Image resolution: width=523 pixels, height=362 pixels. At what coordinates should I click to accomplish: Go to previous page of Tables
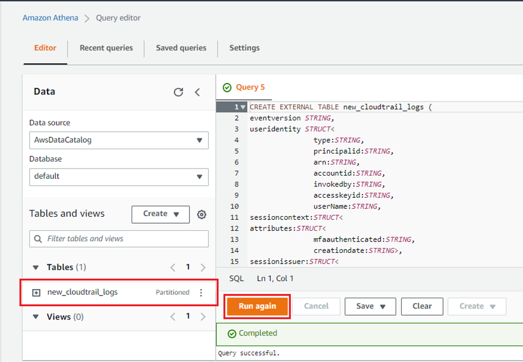point(173,267)
